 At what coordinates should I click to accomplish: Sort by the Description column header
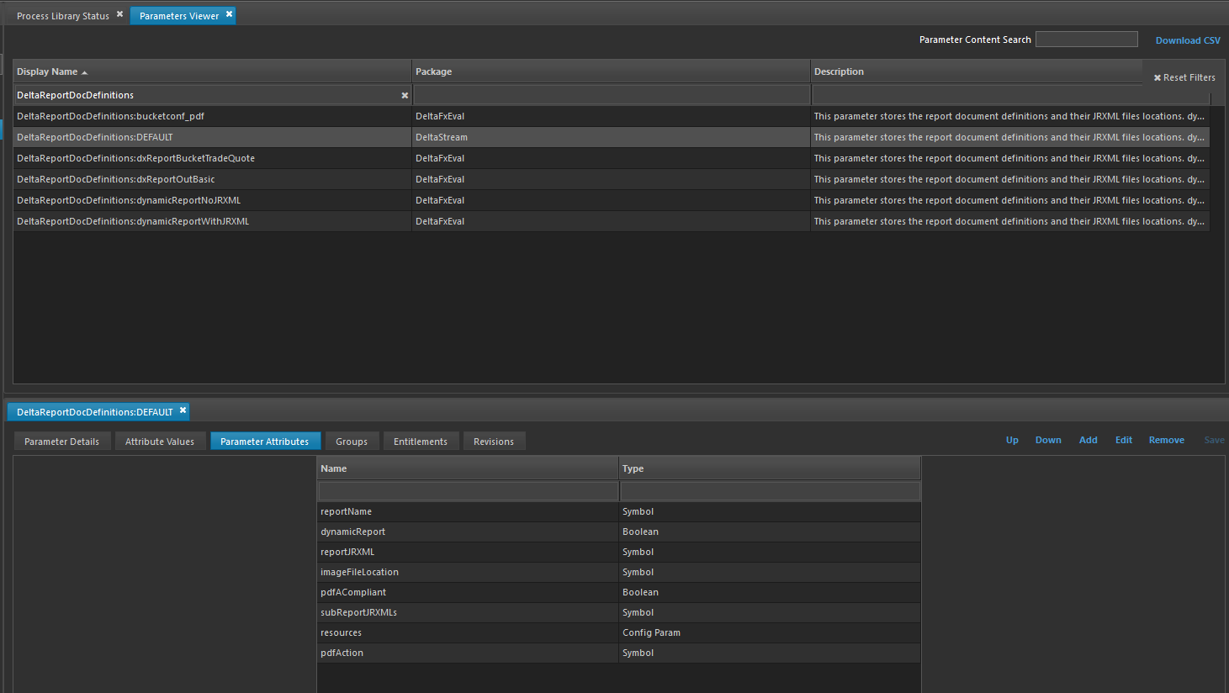(976, 71)
